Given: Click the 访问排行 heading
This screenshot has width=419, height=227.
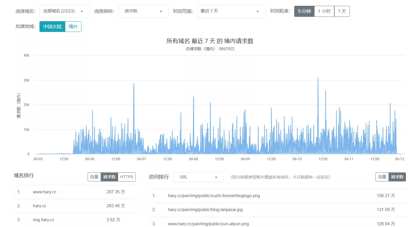Looking at the screenshot, I should [x=159, y=177].
